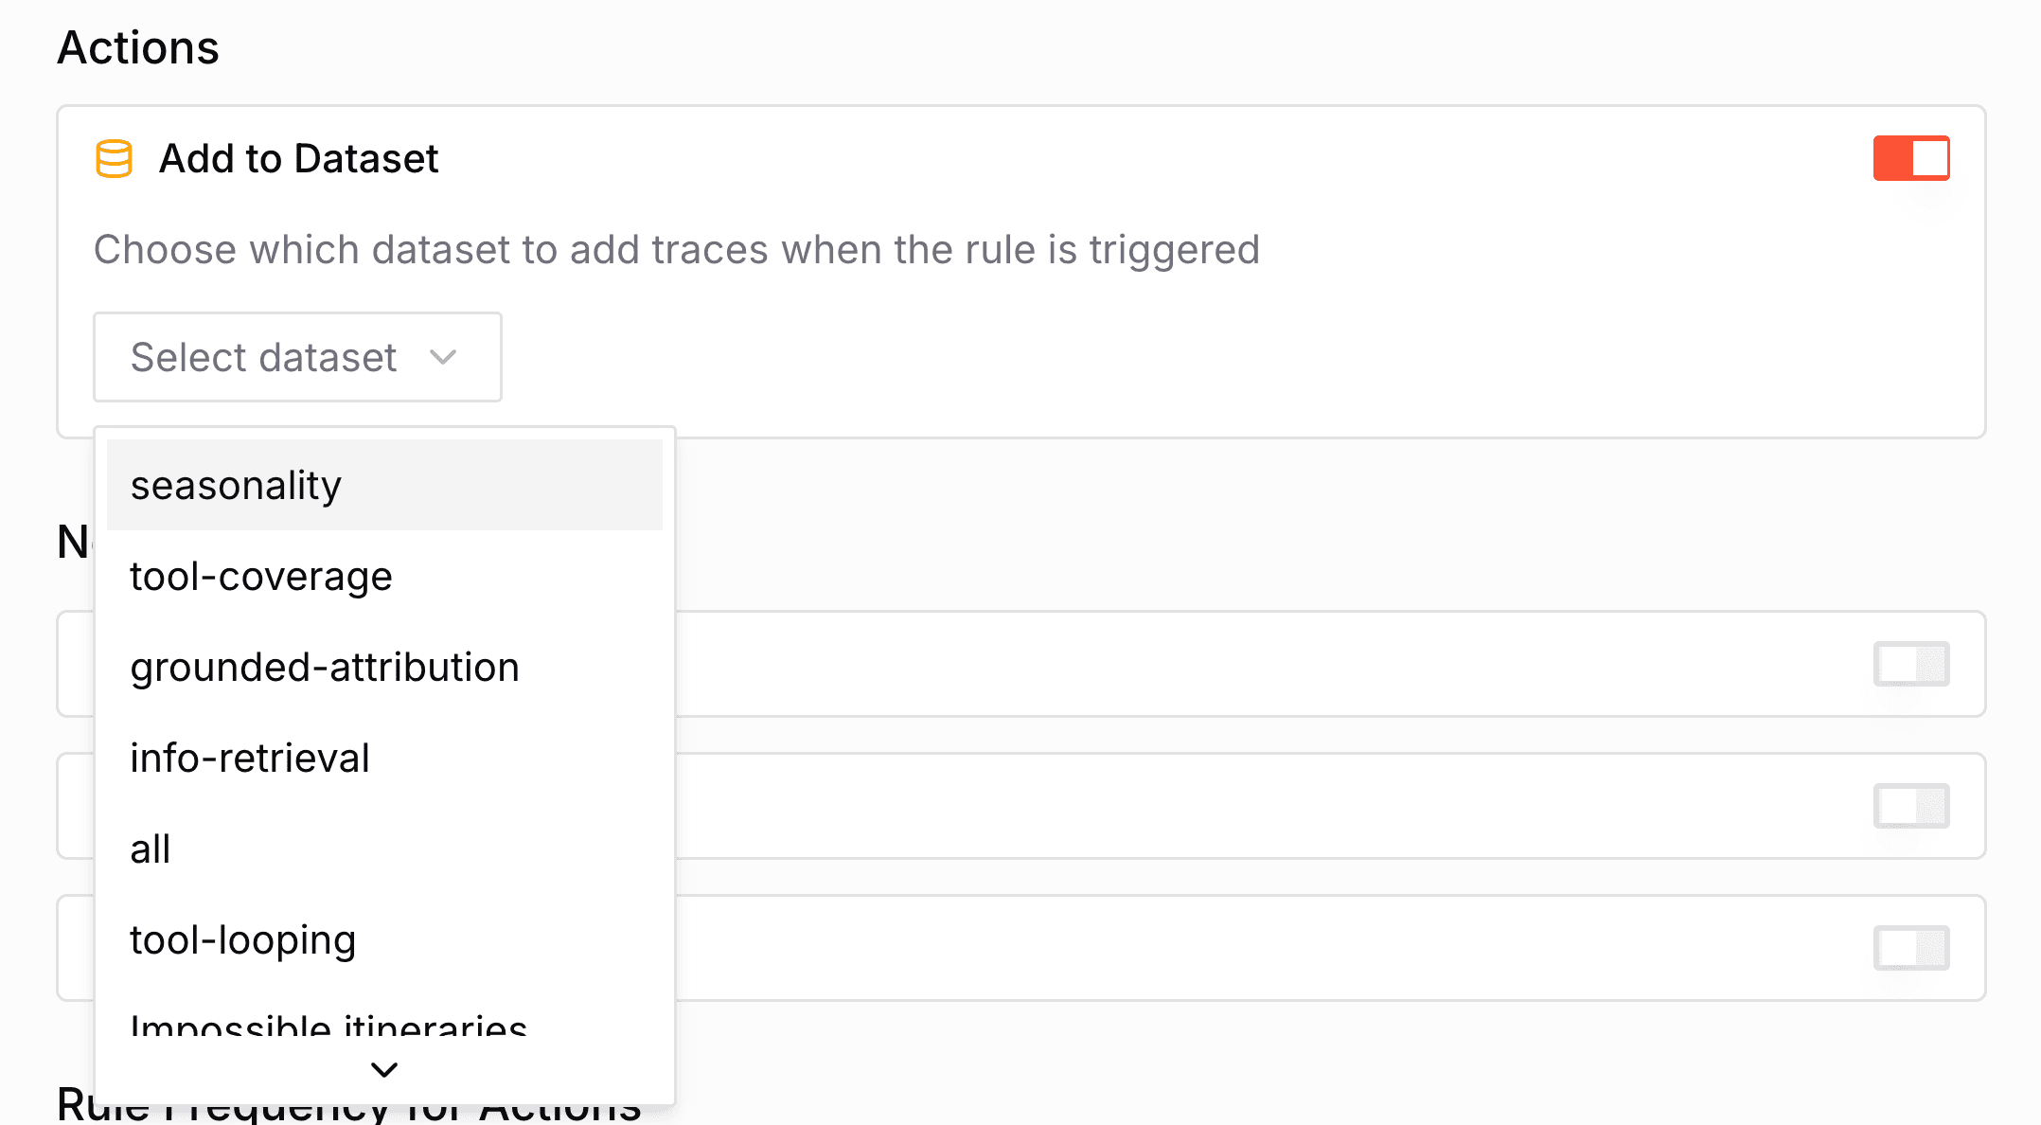
Task: Click the dataset description helper text
Action: pyautogui.click(x=676, y=250)
